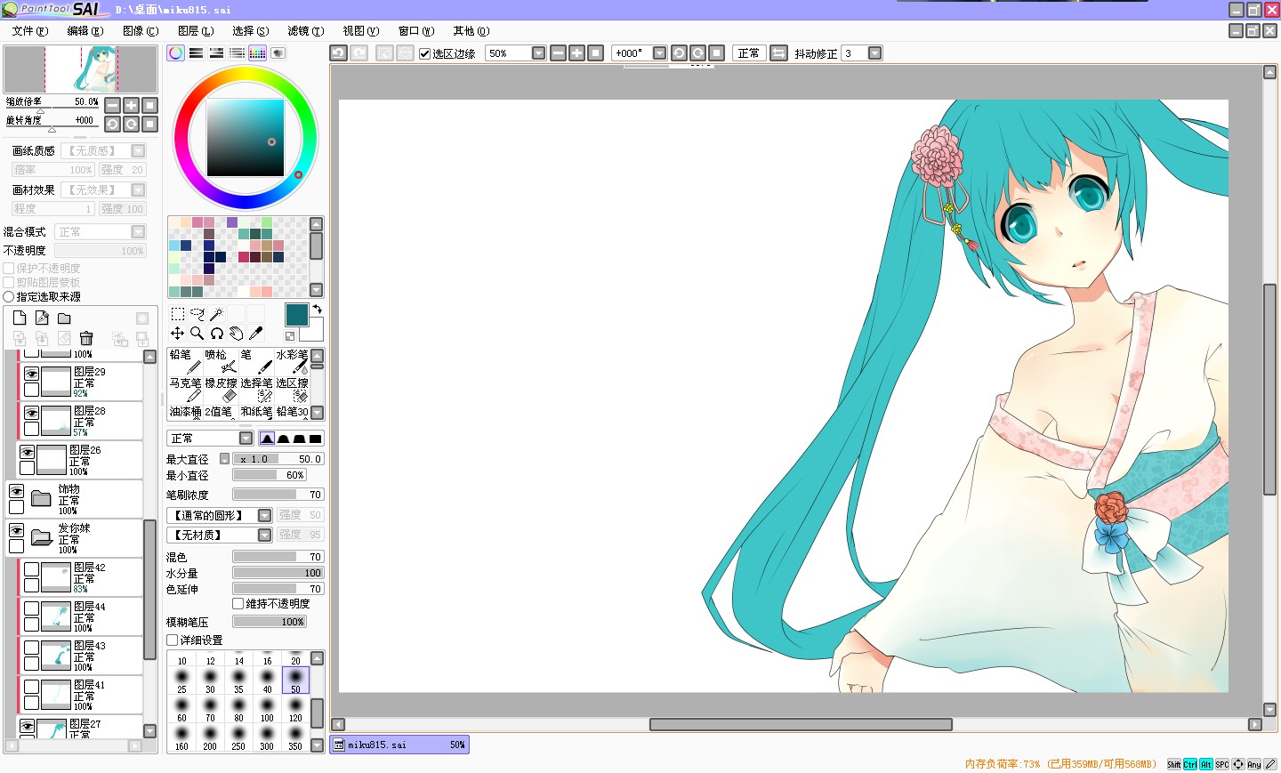Open the 滤镜 menu
The image size is (1281, 773).
[305, 30]
